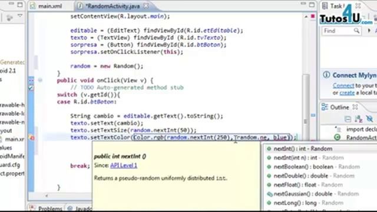Click the Connect Mylyn info icon
The height and width of the screenshot is (212, 377).
click(326, 75)
